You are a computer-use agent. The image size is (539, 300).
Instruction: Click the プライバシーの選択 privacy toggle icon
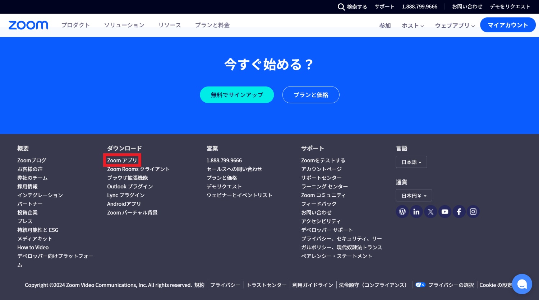[x=420, y=285]
